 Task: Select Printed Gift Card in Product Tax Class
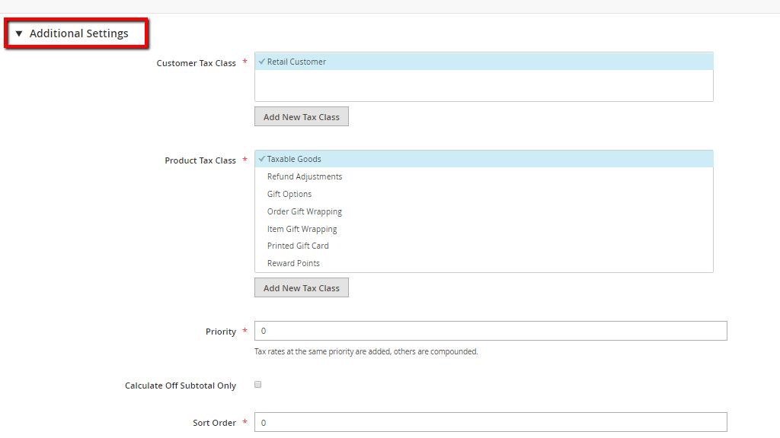298,245
